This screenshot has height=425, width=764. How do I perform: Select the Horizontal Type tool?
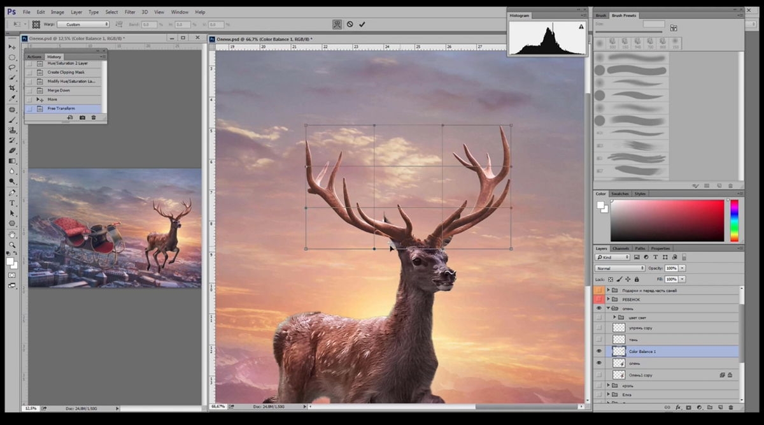coord(11,203)
